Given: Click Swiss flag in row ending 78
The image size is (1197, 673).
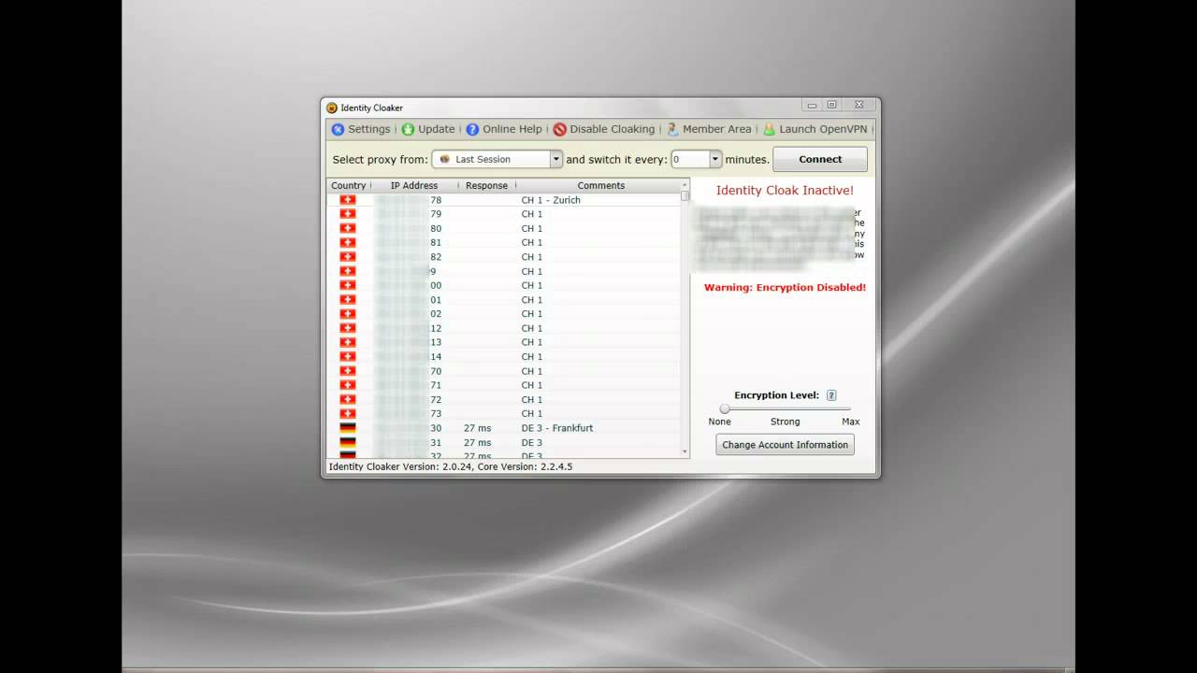Looking at the screenshot, I should [347, 200].
